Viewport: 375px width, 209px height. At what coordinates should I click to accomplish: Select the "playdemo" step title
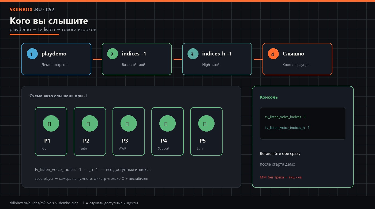click(54, 54)
